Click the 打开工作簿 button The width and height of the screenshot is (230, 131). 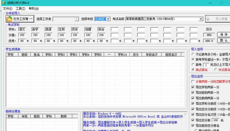(x=20, y=19)
